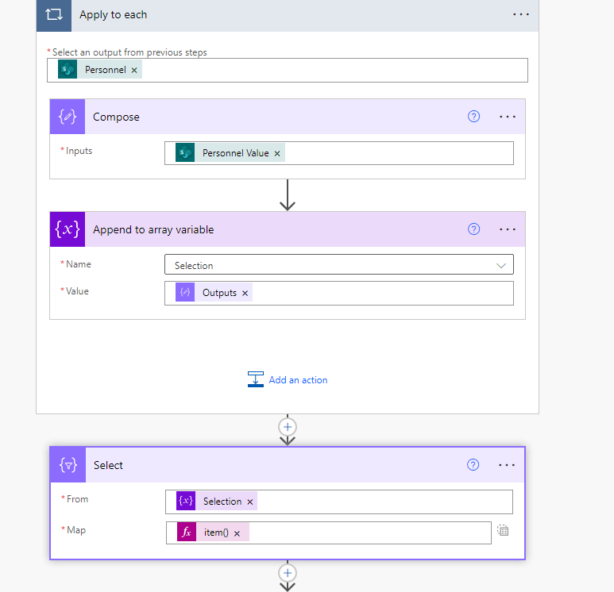This screenshot has height=592, width=614.
Task: Collapse the Compose action title
Action: tap(116, 117)
